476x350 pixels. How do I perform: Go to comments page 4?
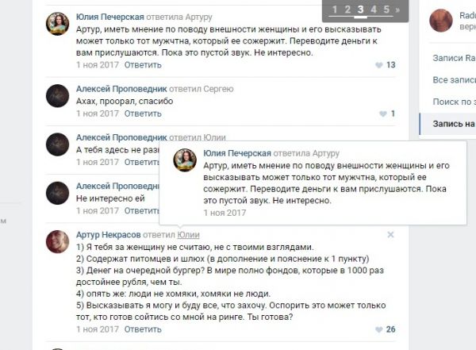click(x=374, y=10)
